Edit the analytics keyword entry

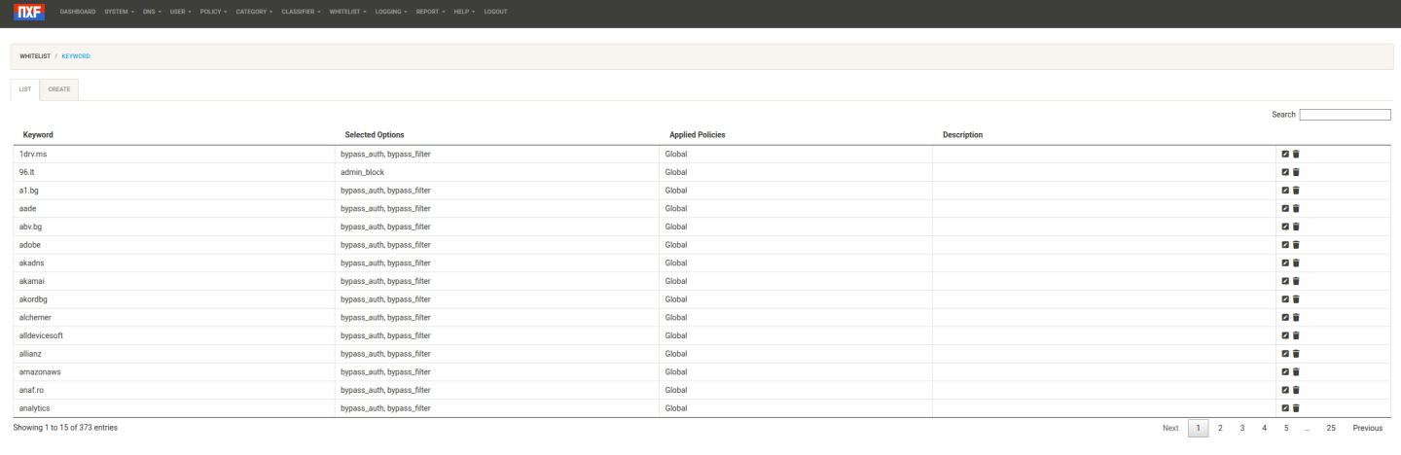tap(1285, 408)
